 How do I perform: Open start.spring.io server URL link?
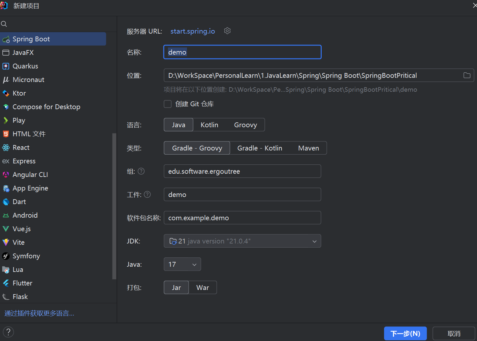coord(192,31)
